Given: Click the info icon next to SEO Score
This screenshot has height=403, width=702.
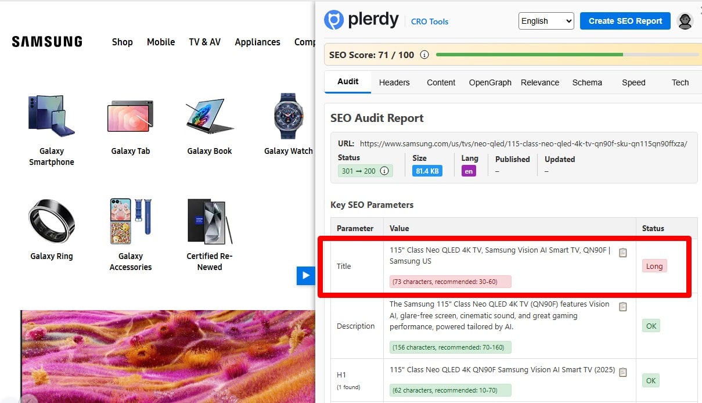Looking at the screenshot, I should 424,55.
